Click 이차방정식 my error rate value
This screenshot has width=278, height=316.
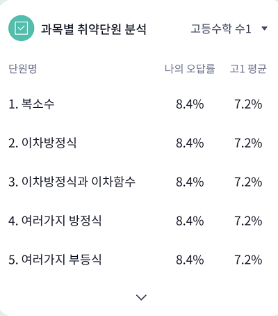coord(190,143)
